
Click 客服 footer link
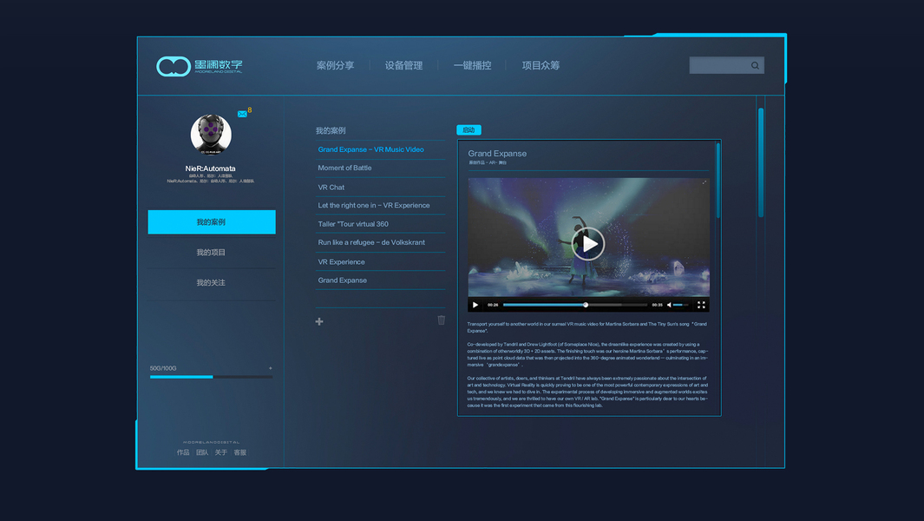tap(239, 452)
